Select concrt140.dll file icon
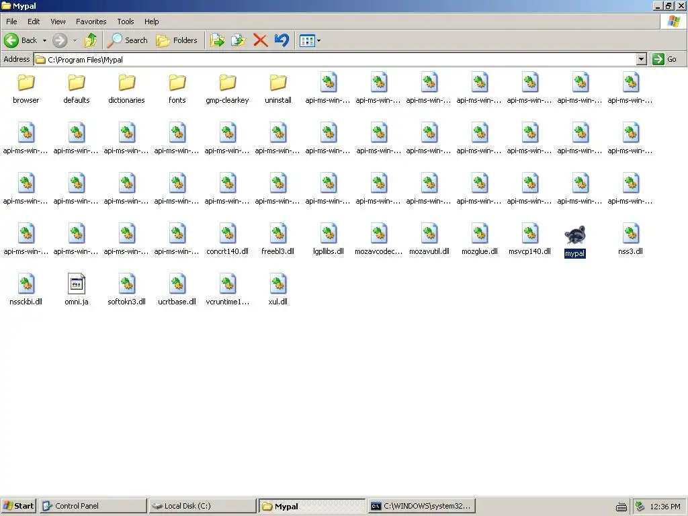Image resolution: width=688 pixels, height=516 pixels. (x=228, y=233)
